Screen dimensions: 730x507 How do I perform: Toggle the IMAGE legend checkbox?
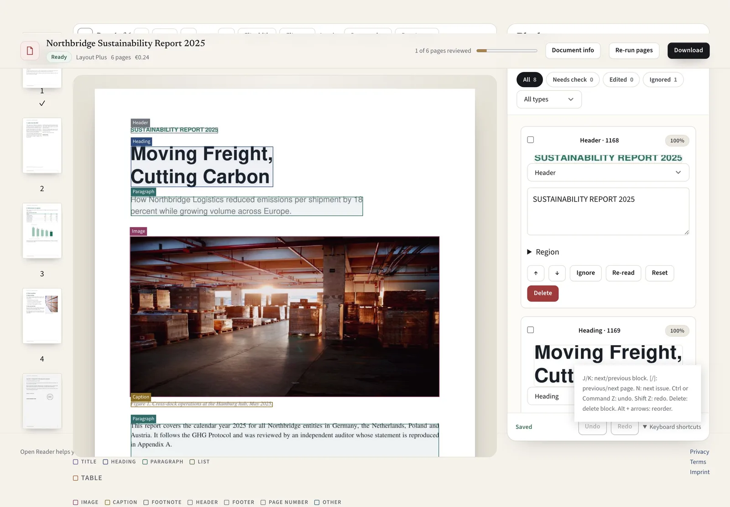coord(76,502)
